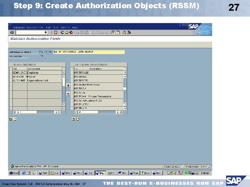Click the right table configuration corner button
Viewport: 250px width, 187px height.
click(125, 69)
